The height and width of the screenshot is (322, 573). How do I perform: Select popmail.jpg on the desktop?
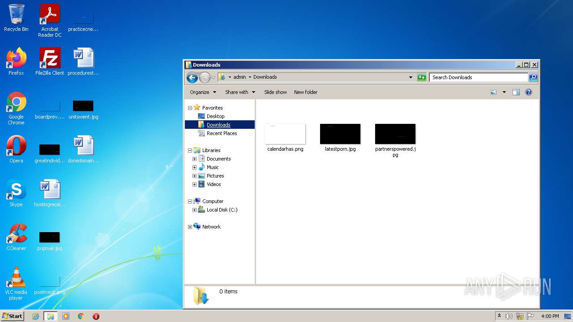[50, 241]
